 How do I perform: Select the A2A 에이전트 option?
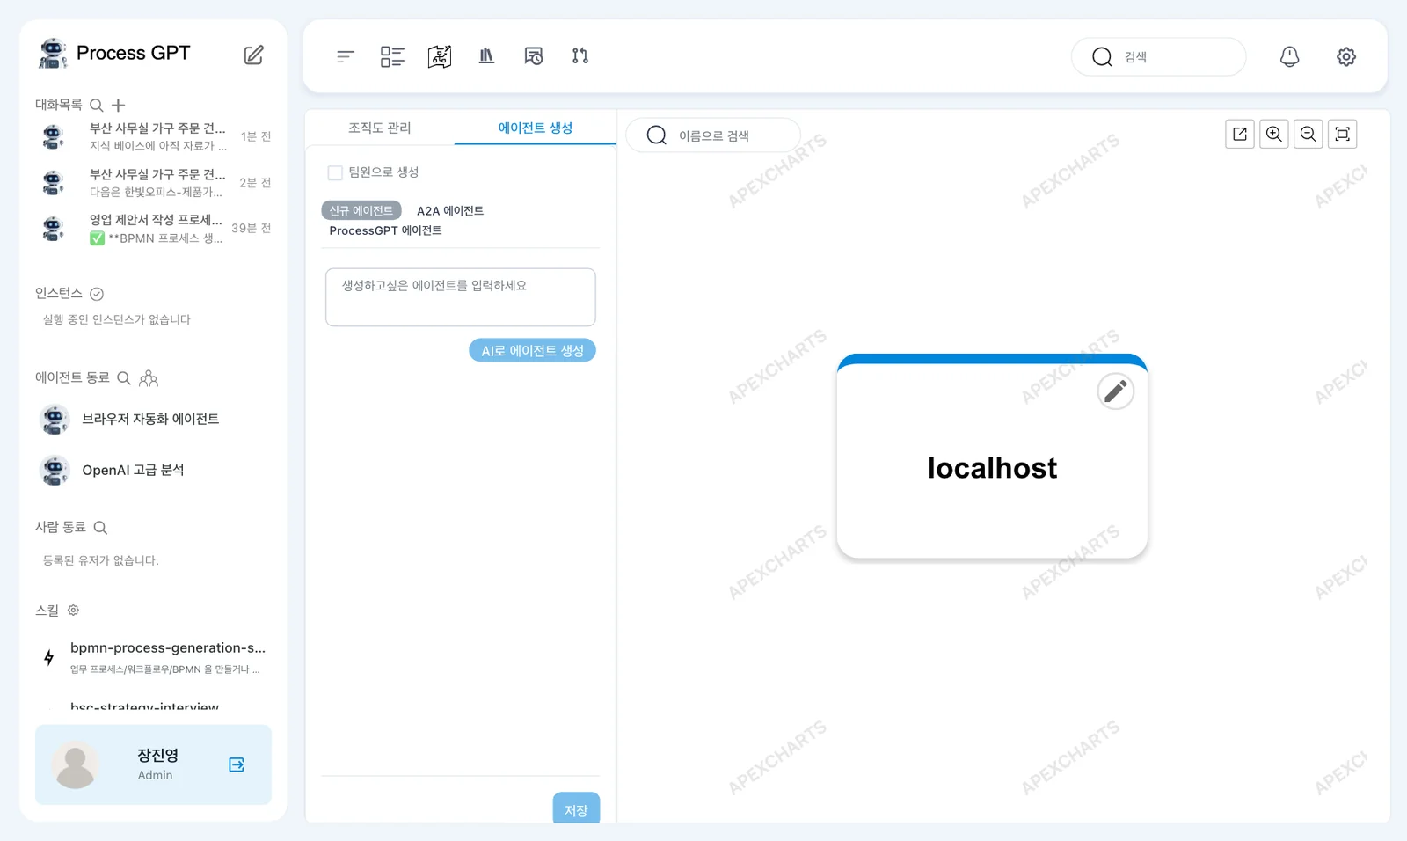click(450, 211)
